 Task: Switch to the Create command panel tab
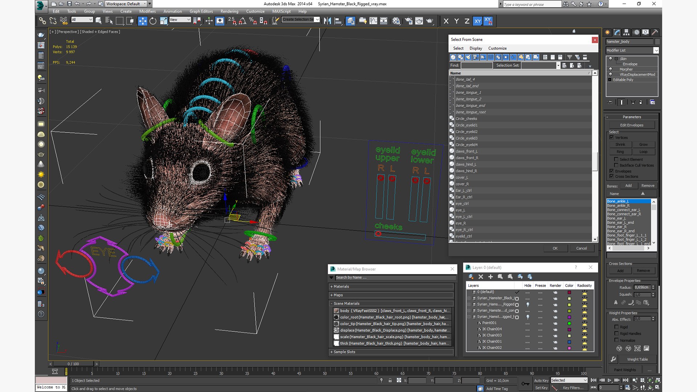coord(608,32)
